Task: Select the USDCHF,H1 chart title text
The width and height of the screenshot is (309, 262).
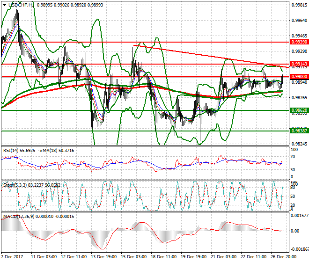Action: coord(21,5)
